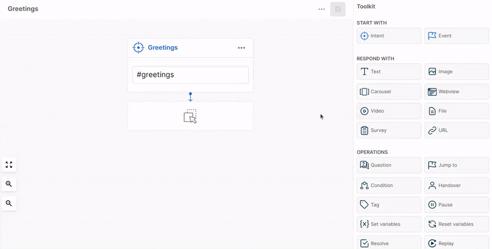Select the Event toolkit item

pos(456,36)
